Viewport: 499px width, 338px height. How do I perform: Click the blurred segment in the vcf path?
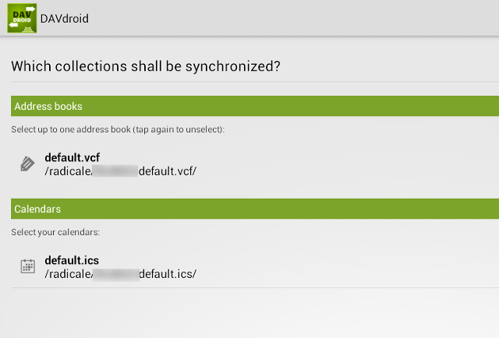point(115,171)
